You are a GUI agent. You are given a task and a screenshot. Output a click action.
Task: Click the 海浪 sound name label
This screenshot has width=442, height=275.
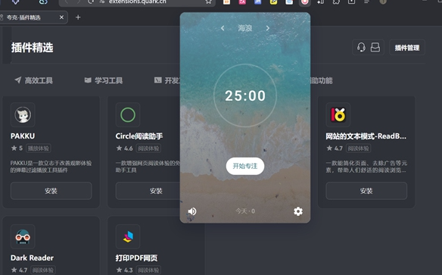tap(245, 28)
